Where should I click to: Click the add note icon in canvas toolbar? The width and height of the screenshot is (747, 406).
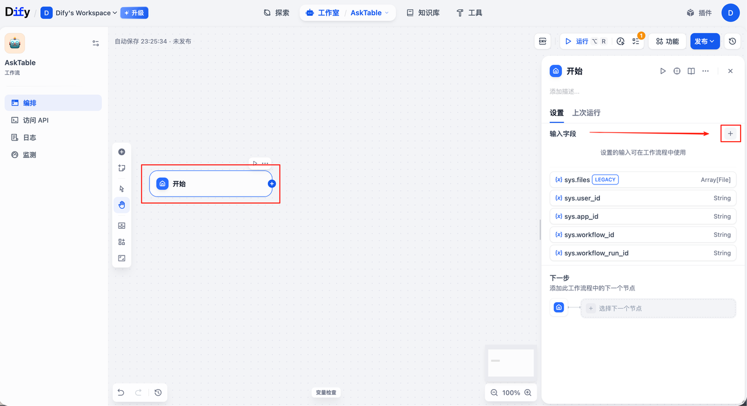pyautogui.click(x=121, y=168)
